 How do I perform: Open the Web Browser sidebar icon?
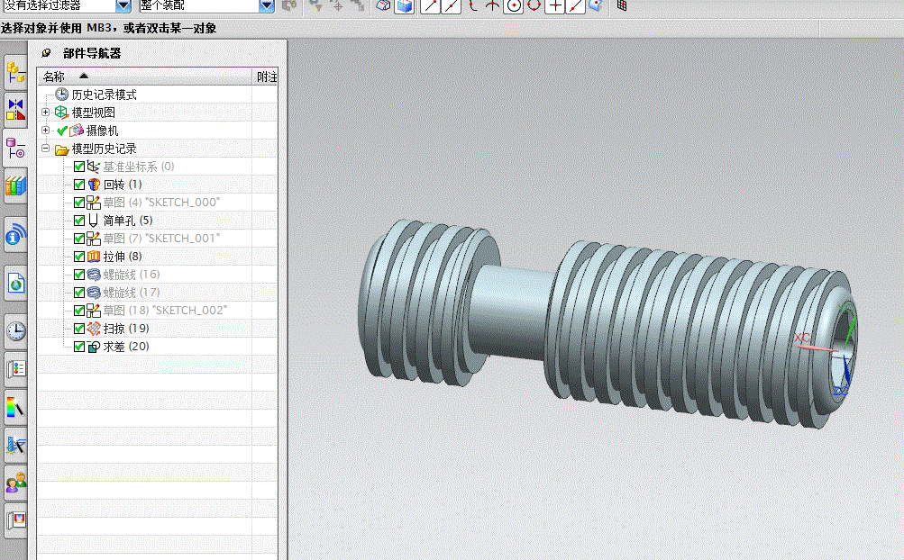[x=15, y=283]
